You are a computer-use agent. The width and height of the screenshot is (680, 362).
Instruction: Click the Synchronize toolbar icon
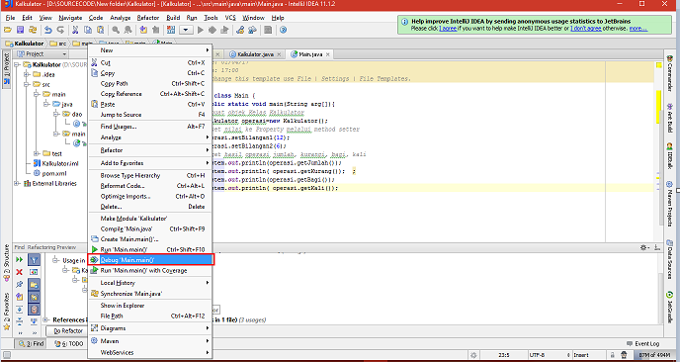tap(33, 30)
